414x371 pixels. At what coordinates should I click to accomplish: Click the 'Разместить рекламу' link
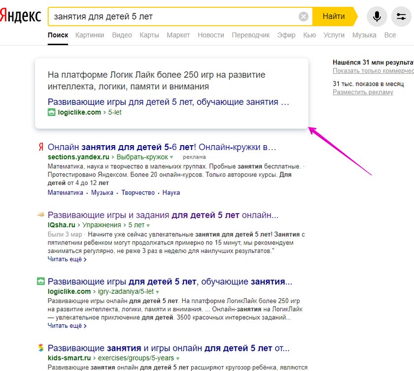363,92
